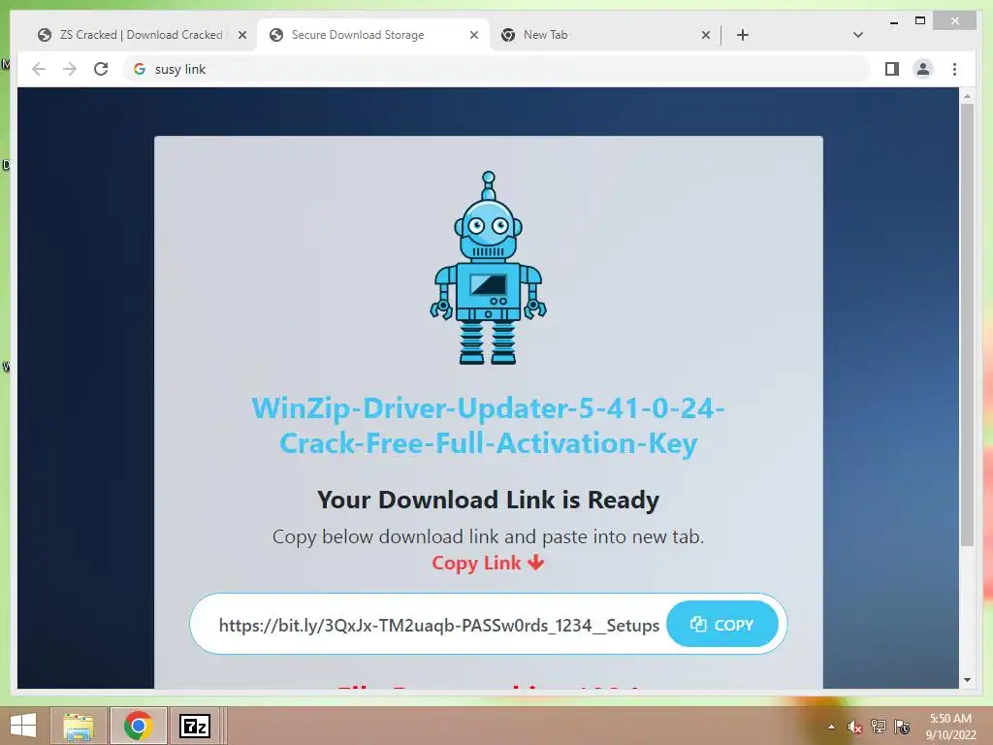This screenshot has width=993, height=745.
Task: Open Action Center flag icon
Action: pyautogui.click(x=902, y=727)
